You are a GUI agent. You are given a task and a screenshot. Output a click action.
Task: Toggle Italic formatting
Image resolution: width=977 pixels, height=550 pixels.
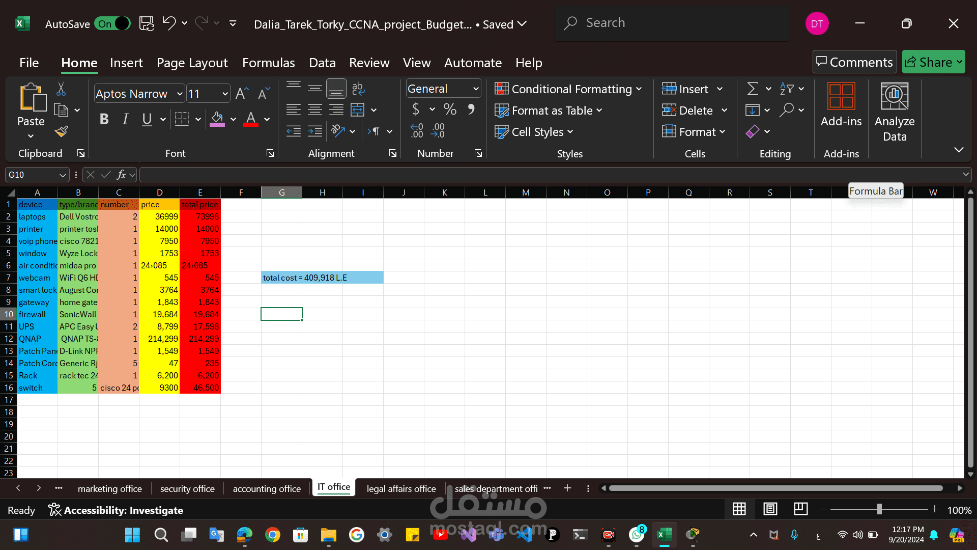point(125,119)
